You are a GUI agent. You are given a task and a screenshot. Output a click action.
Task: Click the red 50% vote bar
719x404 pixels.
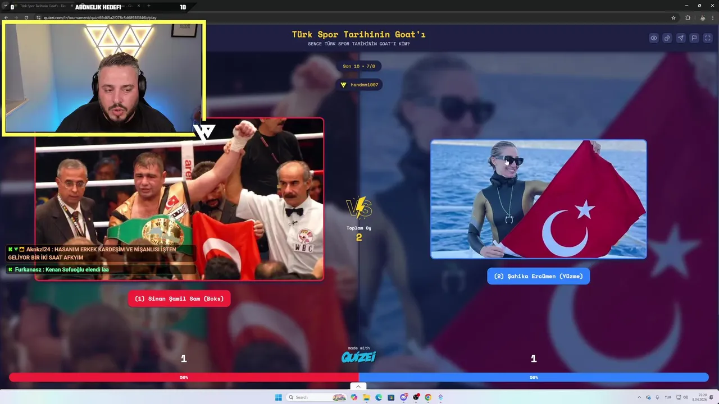(x=184, y=378)
